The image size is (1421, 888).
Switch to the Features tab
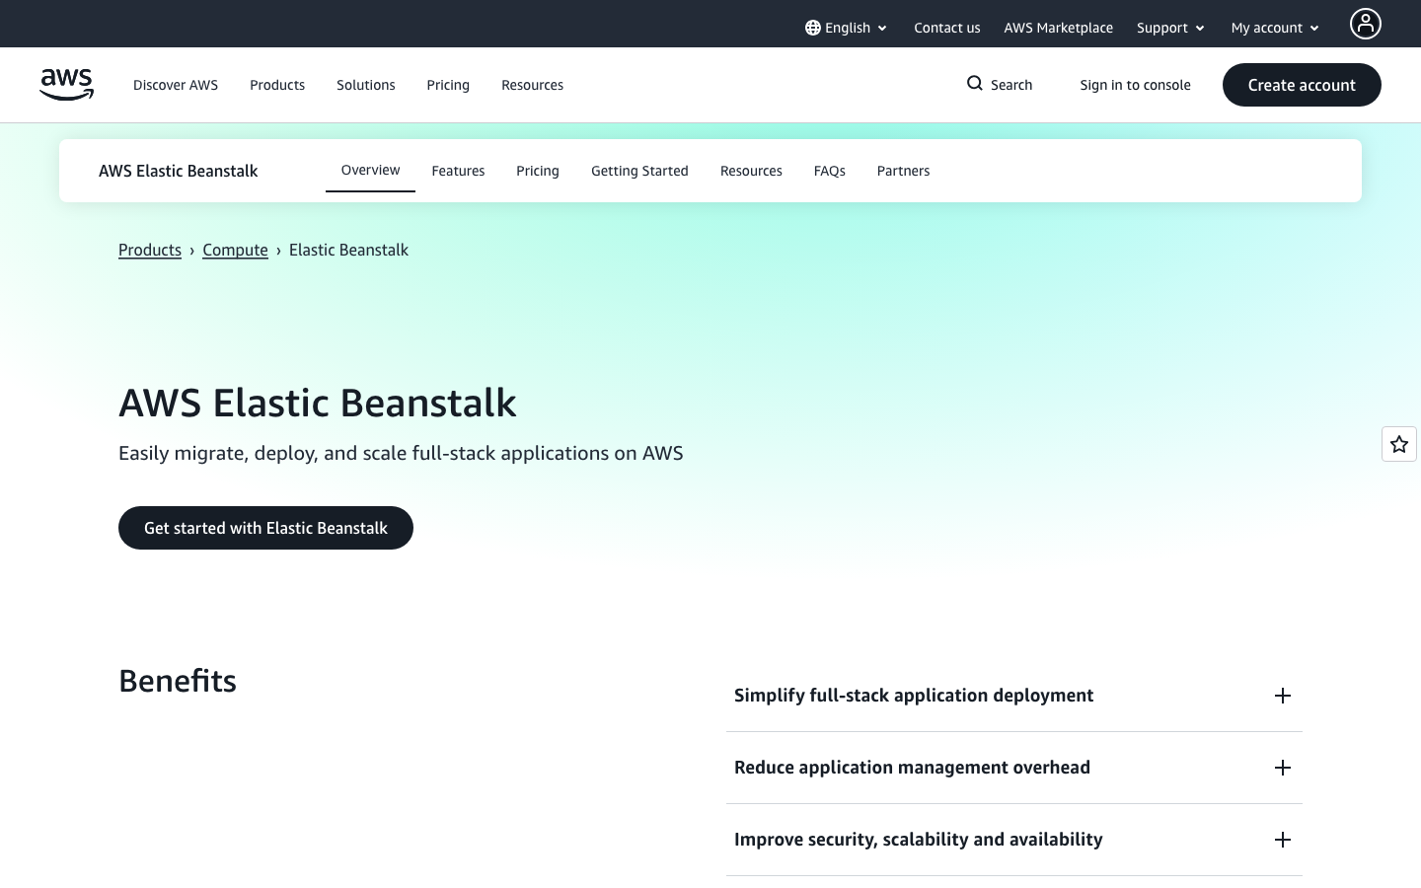pos(458,171)
